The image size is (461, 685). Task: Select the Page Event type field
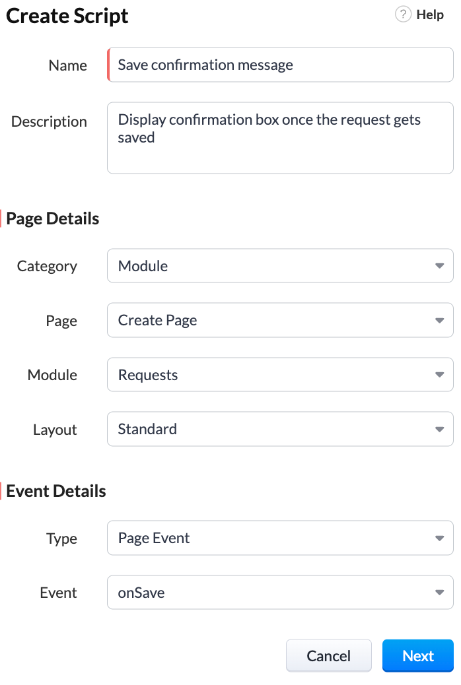point(264,538)
